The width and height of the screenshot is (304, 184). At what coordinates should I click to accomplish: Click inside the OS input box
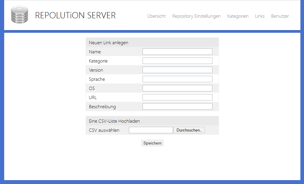[x=177, y=88]
